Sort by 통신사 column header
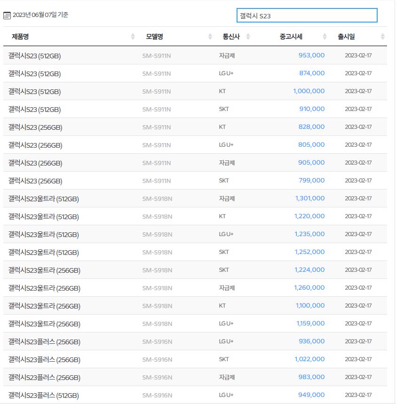Screen dimensions: 396x404 231,37
